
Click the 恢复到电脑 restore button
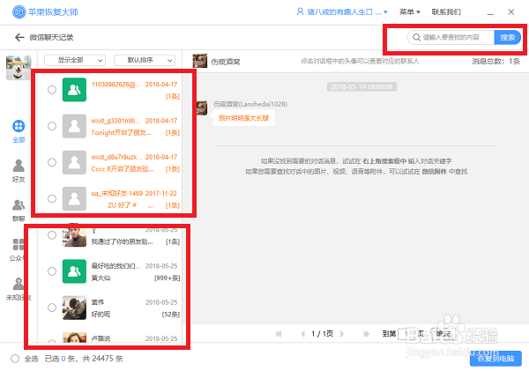495,358
